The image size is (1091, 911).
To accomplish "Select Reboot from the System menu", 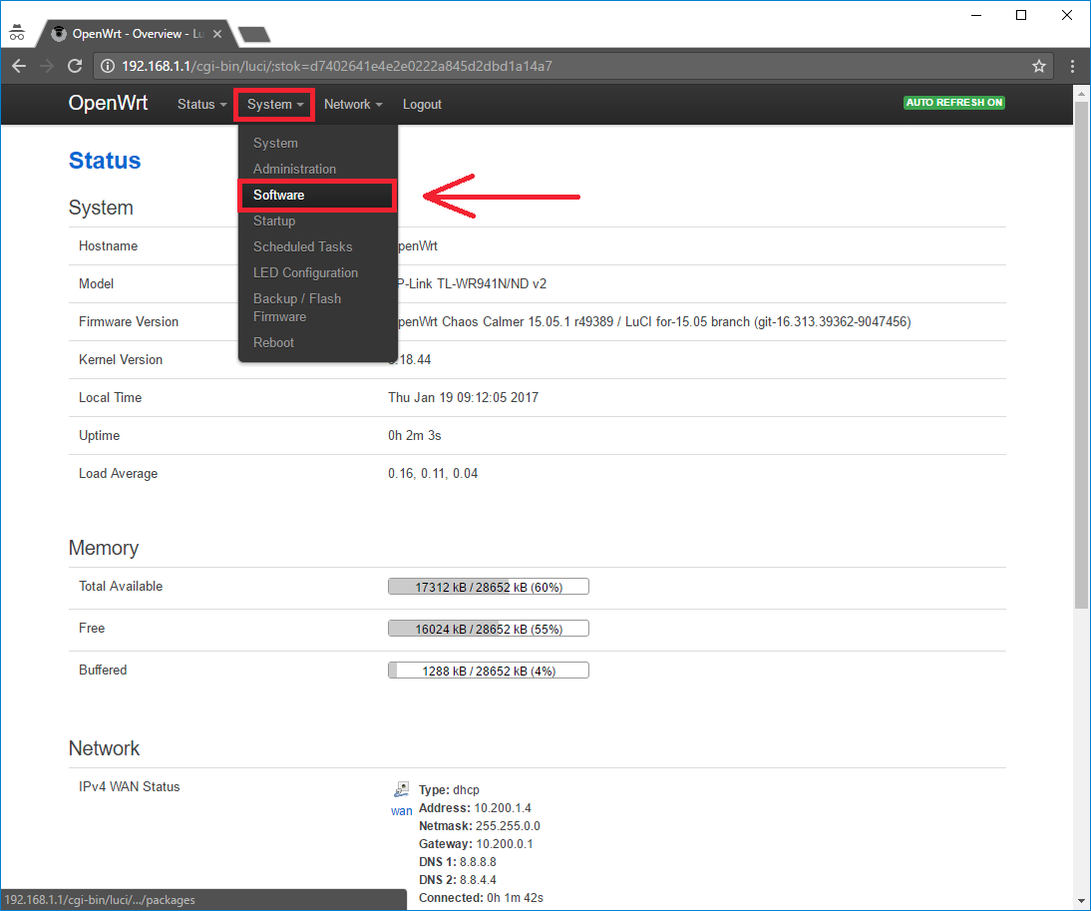I will [273, 342].
